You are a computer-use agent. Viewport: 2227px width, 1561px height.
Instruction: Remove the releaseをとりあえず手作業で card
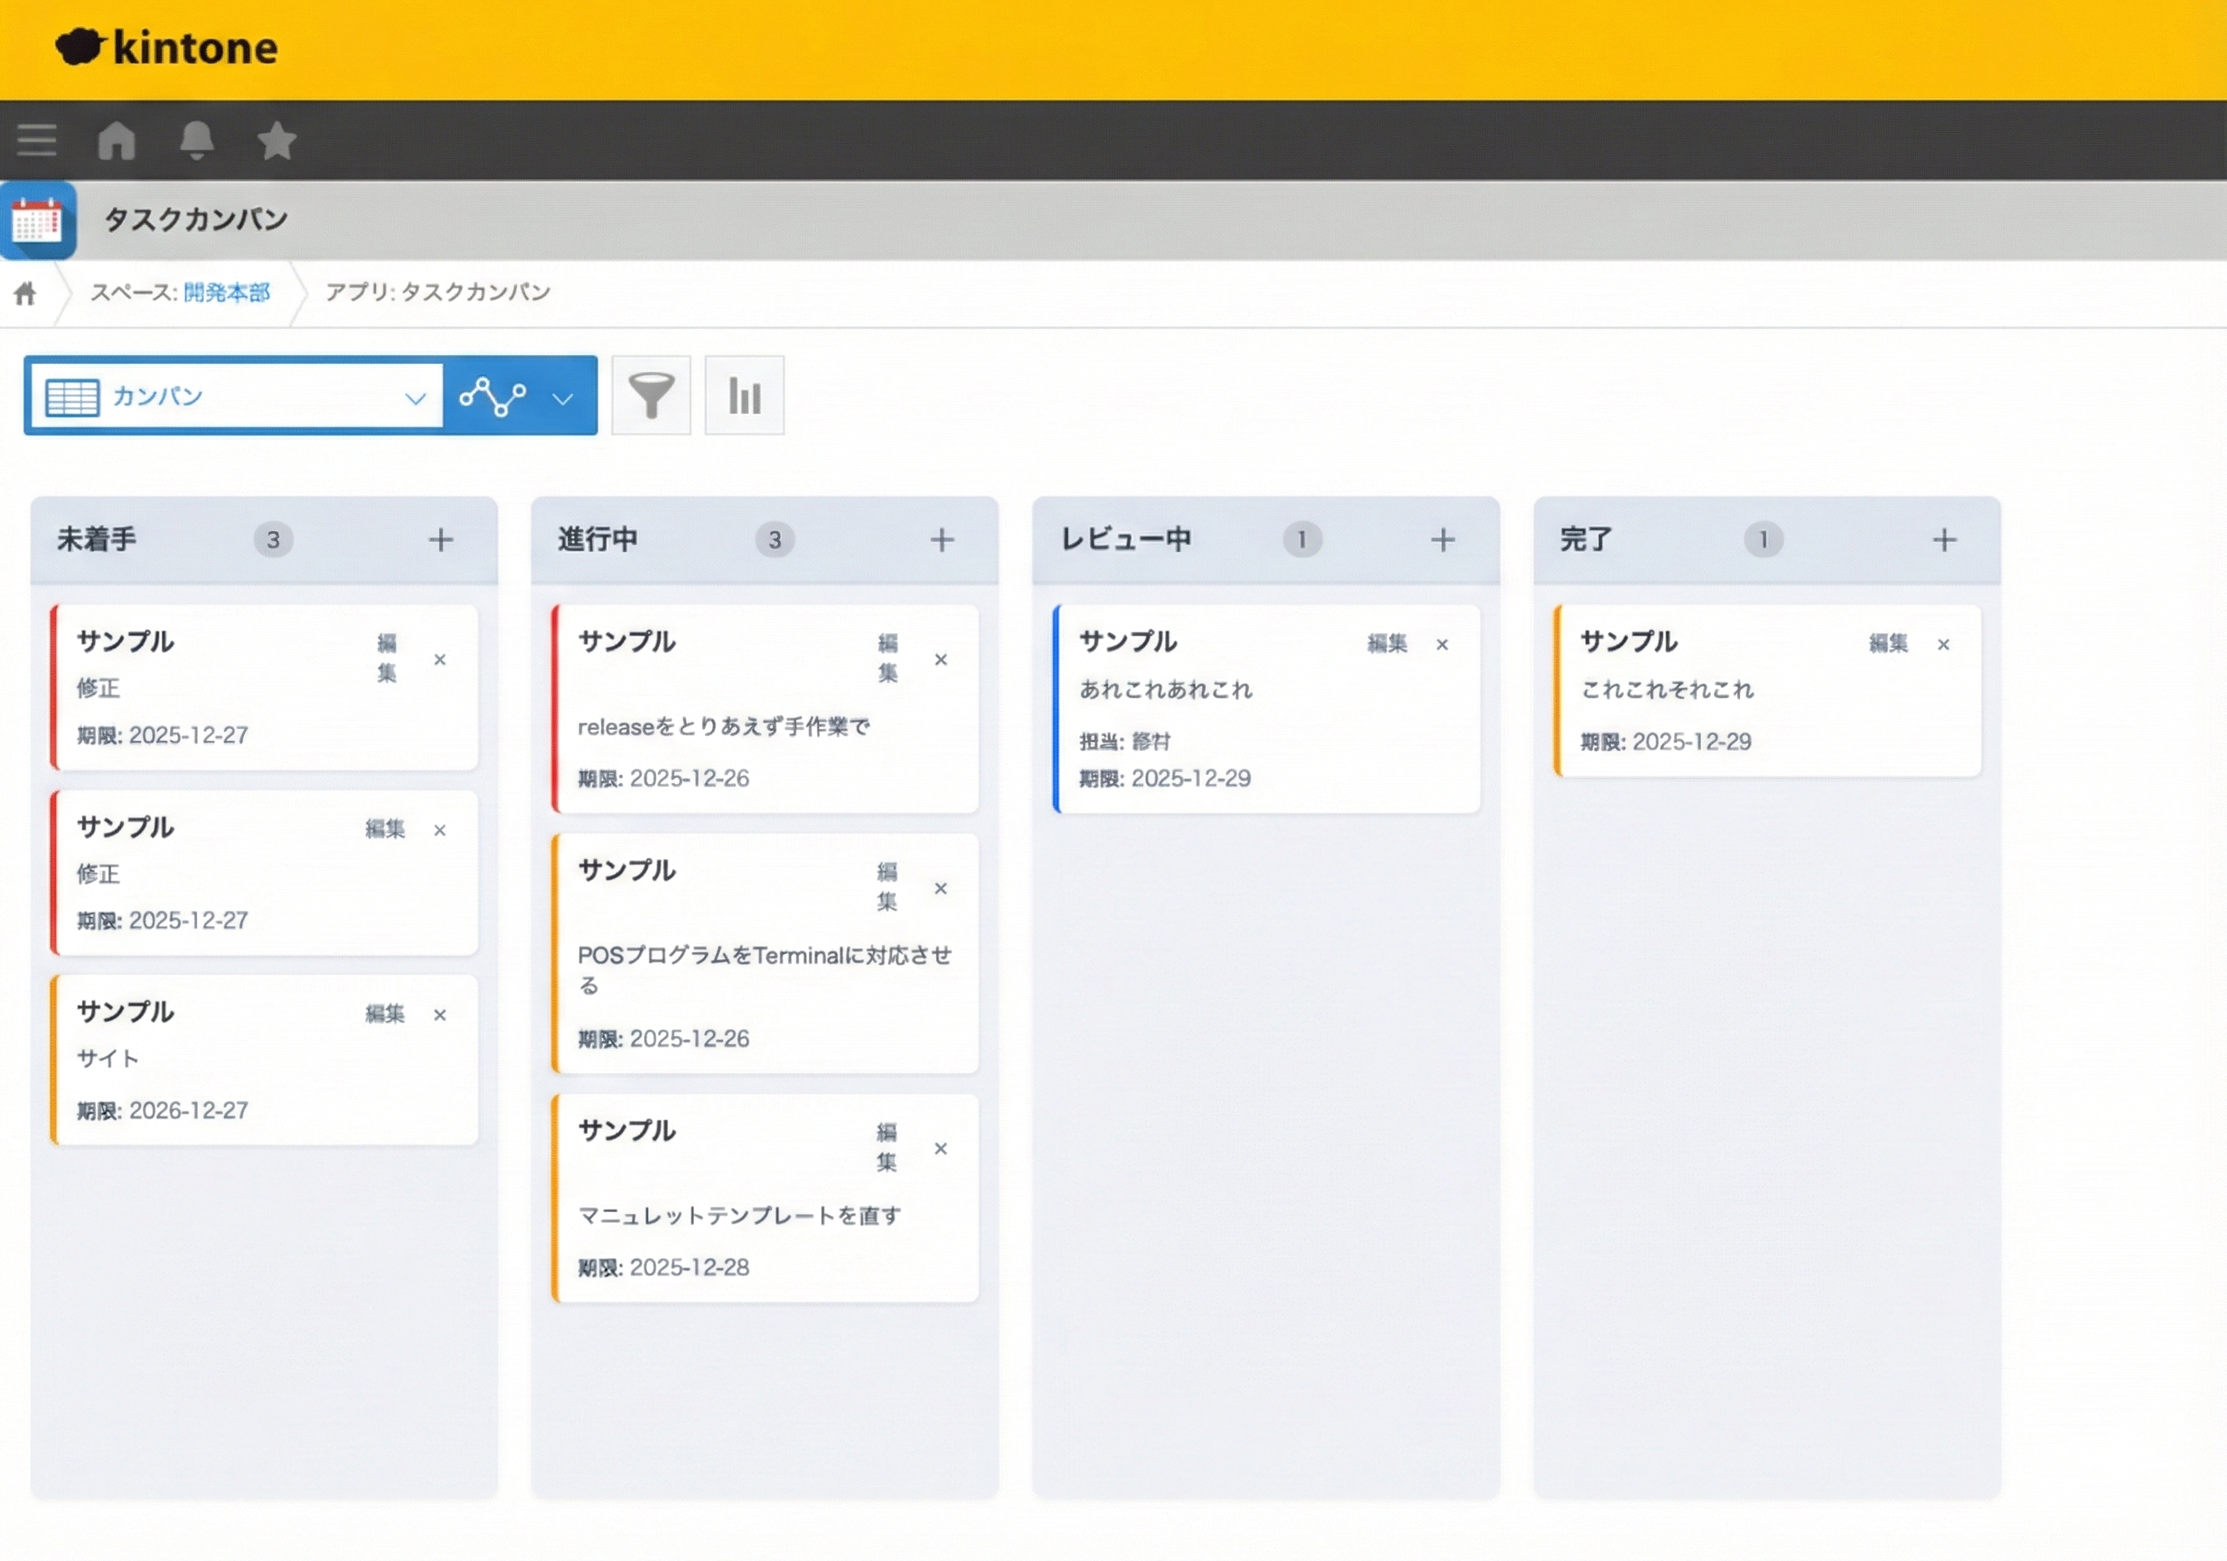point(940,660)
